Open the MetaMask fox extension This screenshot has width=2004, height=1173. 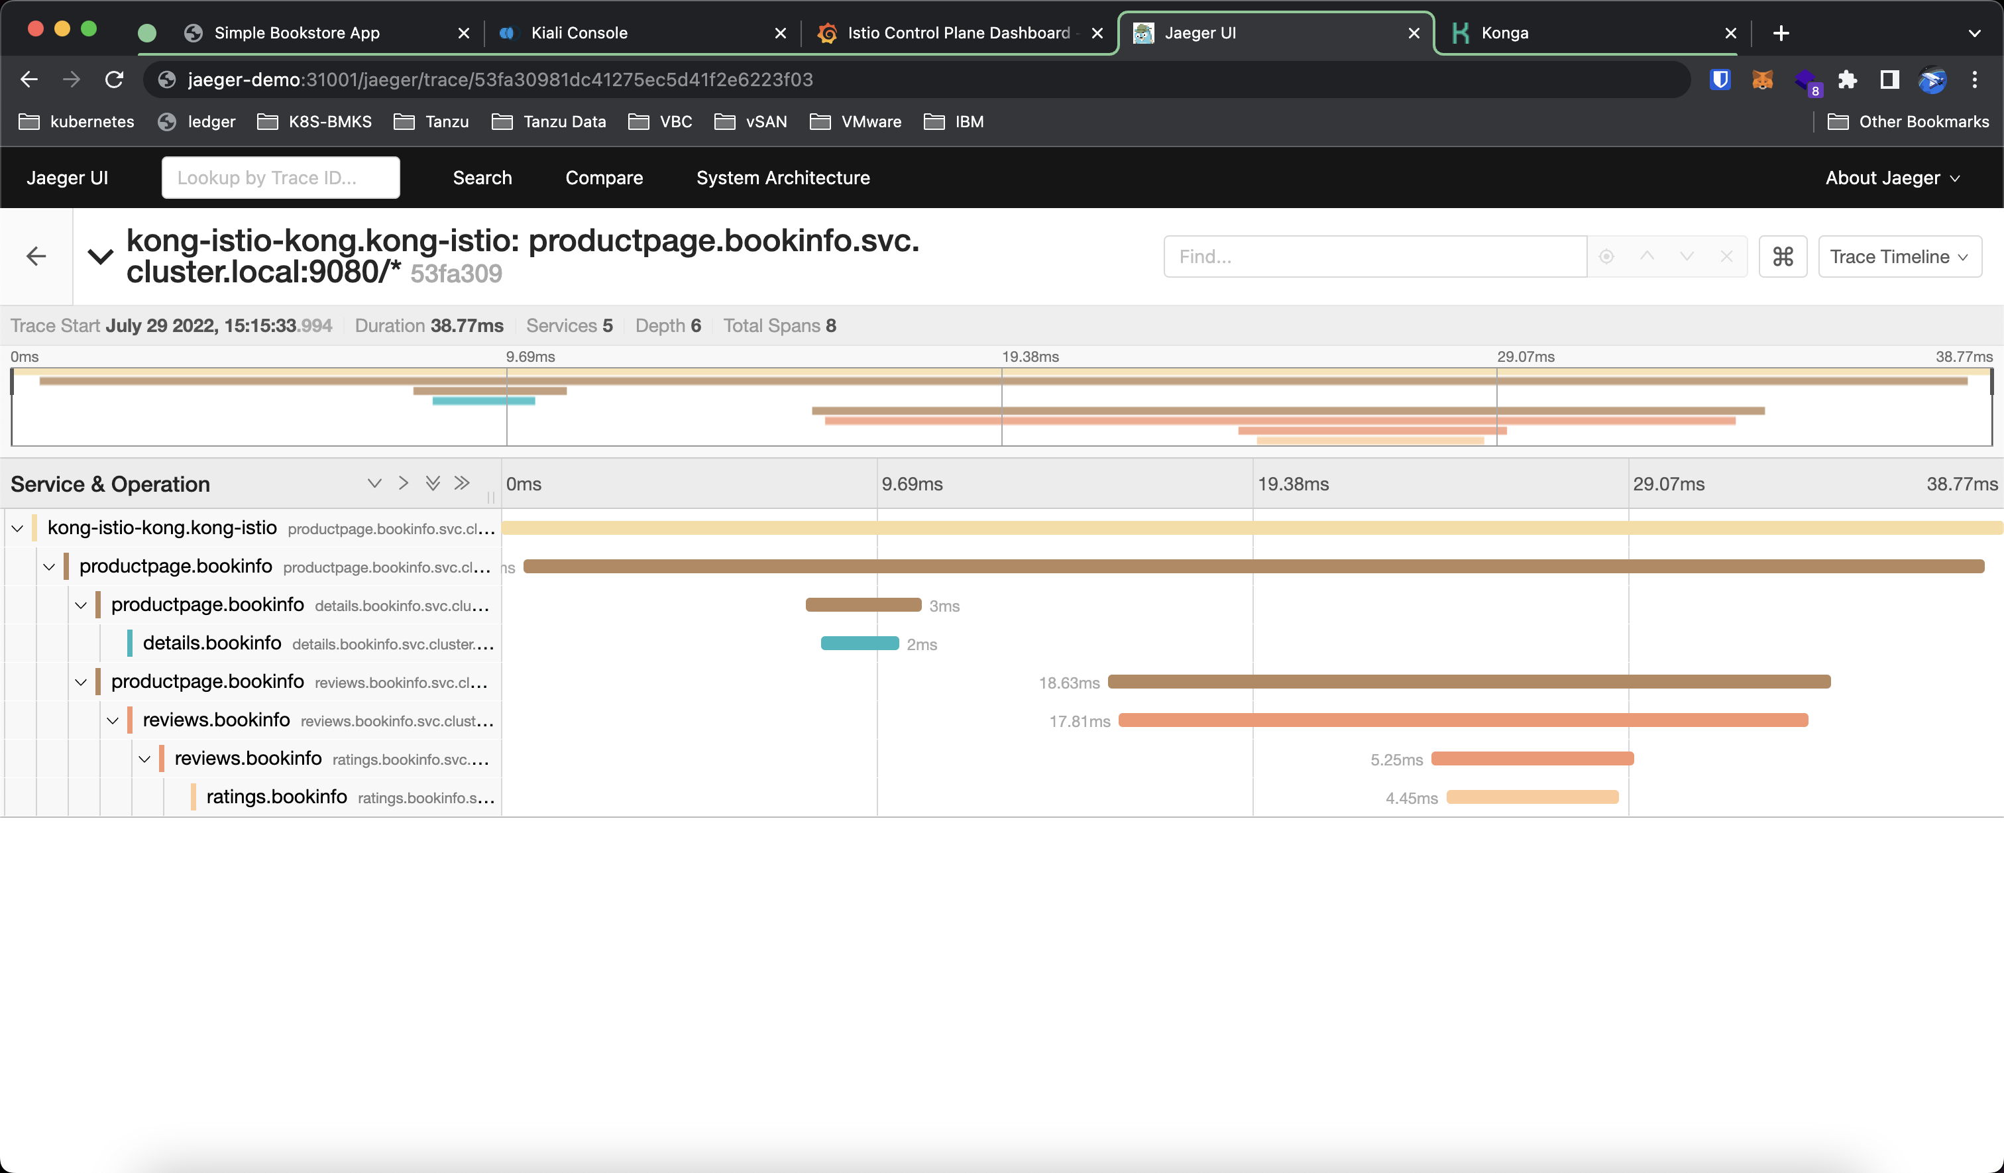[x=1762, y=80]
